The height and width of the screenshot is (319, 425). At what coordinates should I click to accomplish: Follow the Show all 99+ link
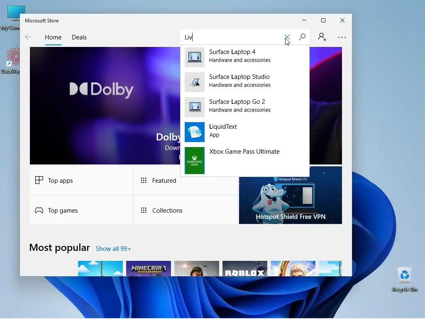113,249
